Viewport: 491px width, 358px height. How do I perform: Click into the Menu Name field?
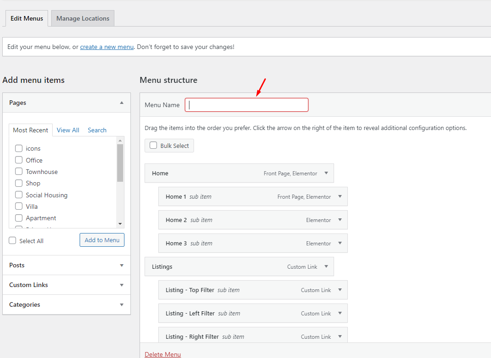[x=247, y=105]
